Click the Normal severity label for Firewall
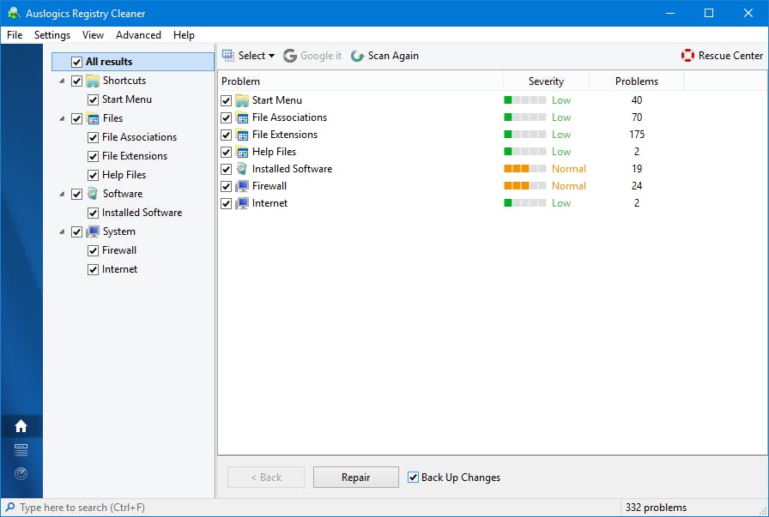 tap(568, 186)
